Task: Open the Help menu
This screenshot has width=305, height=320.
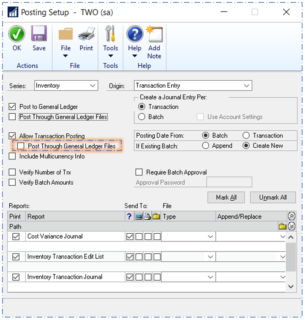Action: coord(134,42)
